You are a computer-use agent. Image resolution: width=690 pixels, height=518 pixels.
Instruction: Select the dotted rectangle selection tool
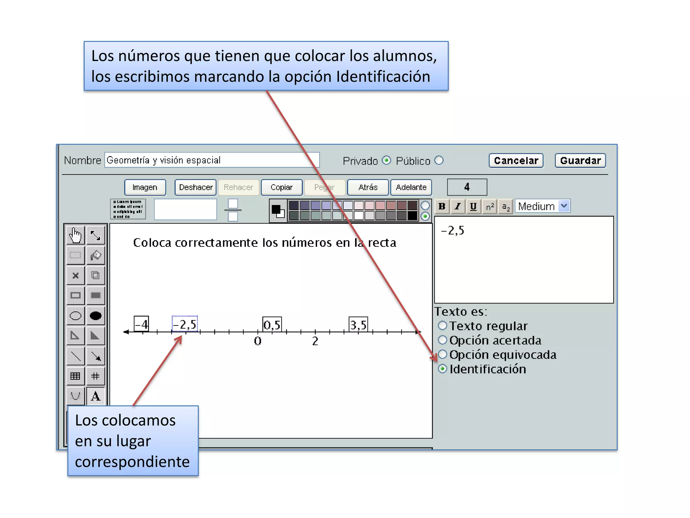point(75,255)
